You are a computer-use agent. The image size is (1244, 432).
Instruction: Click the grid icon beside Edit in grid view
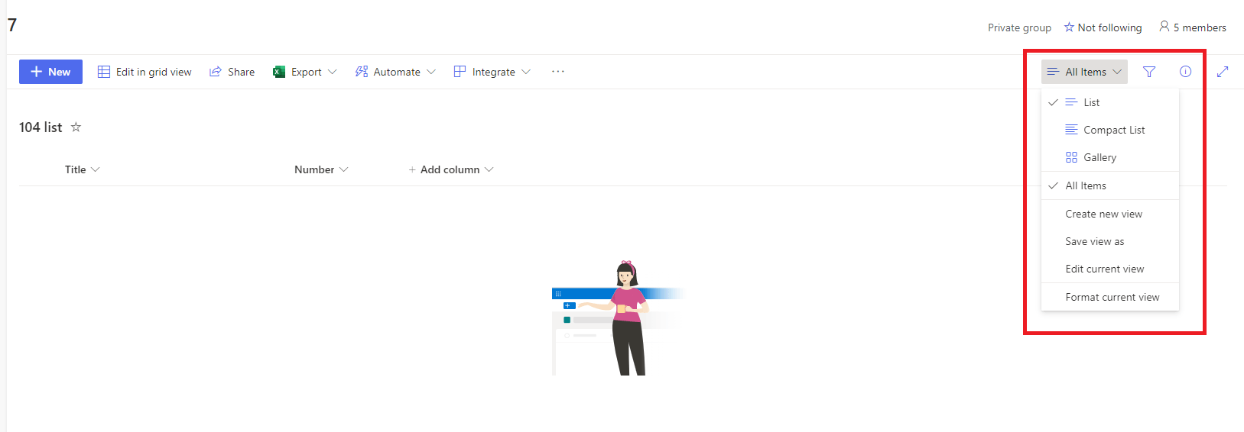click(104, 72)
